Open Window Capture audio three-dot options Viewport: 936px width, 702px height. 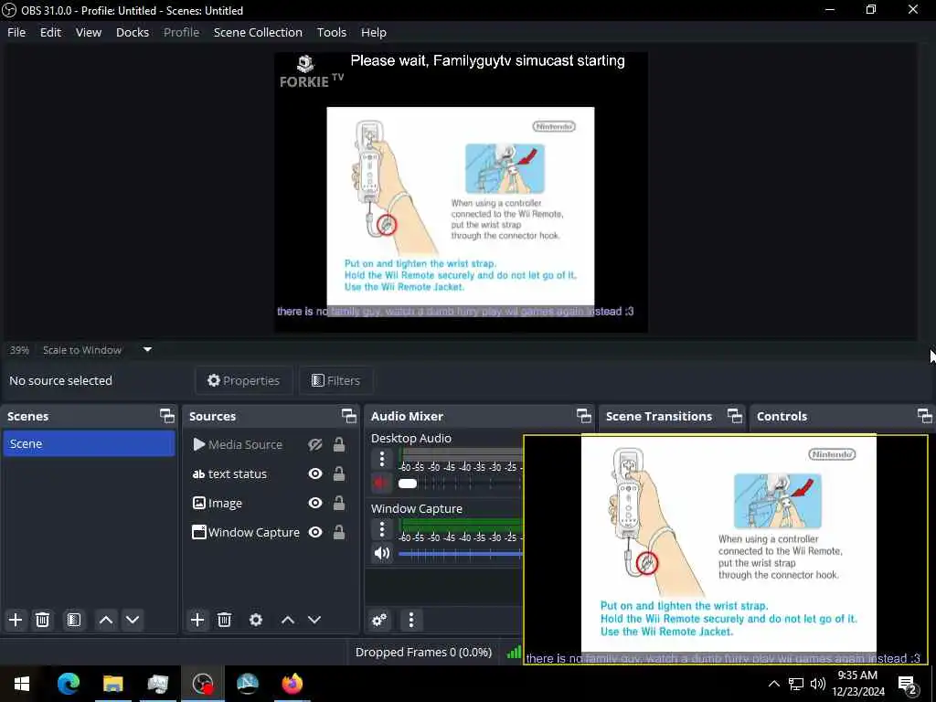point(382,529)
